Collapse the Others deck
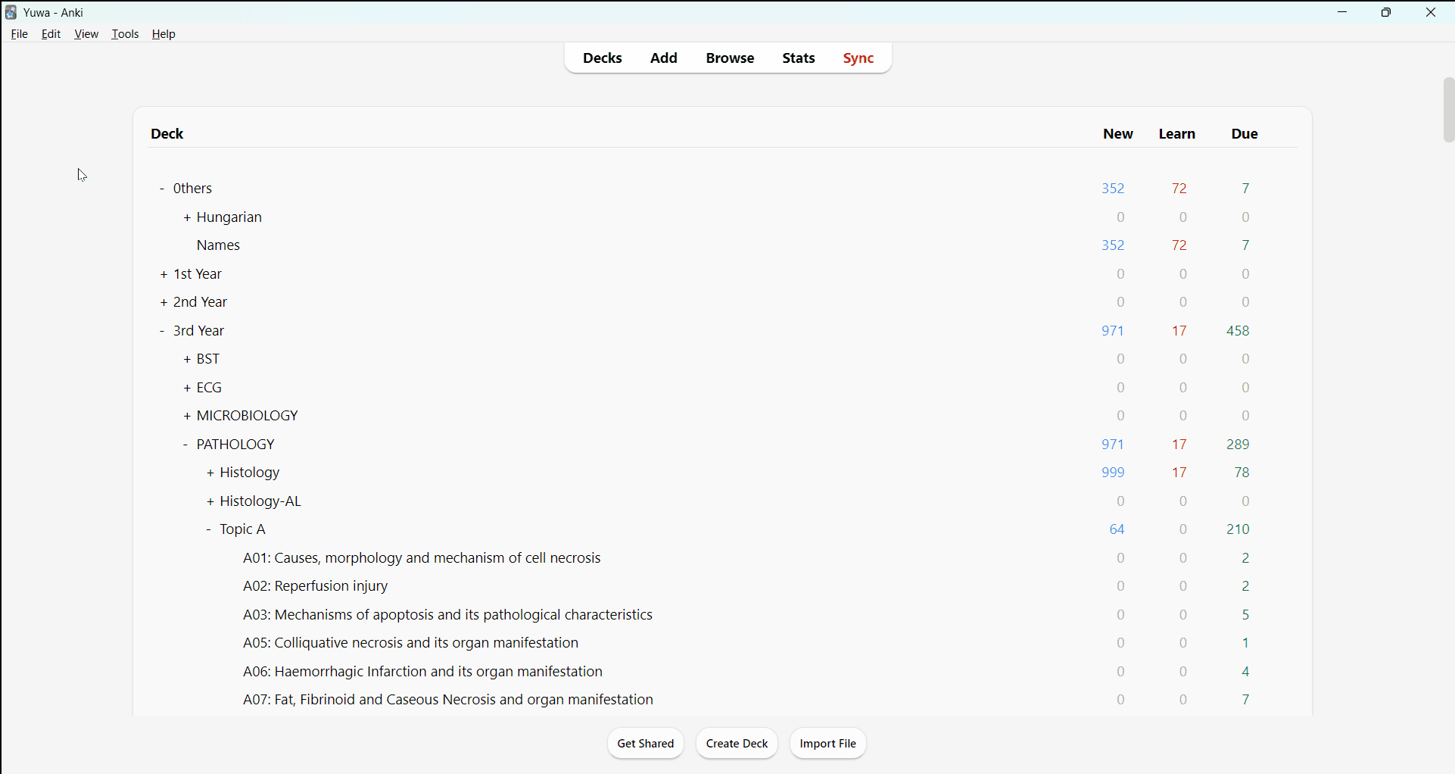 pos(162,189)
